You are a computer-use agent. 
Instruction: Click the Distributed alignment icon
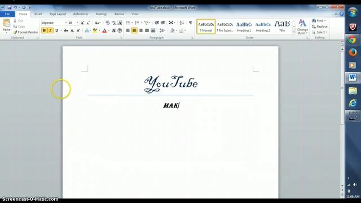[x=153, y=30]
